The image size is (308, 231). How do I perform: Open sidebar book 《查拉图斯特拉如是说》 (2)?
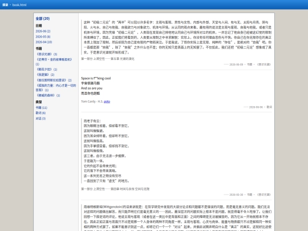(x=54, y=80)
